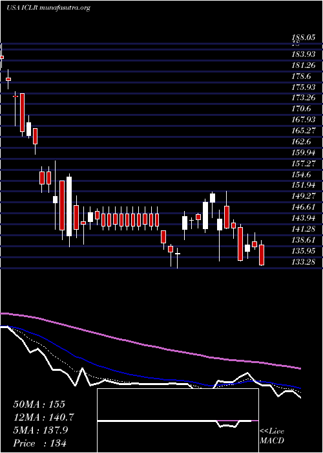Select the 188.05 price axis label
Screen dimensions: 323x453
pyautogui.click(x=304, y=37)
